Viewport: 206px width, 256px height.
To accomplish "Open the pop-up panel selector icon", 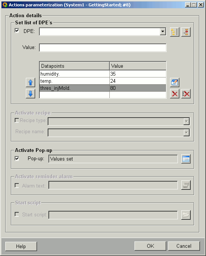I will tap(186, 159).
